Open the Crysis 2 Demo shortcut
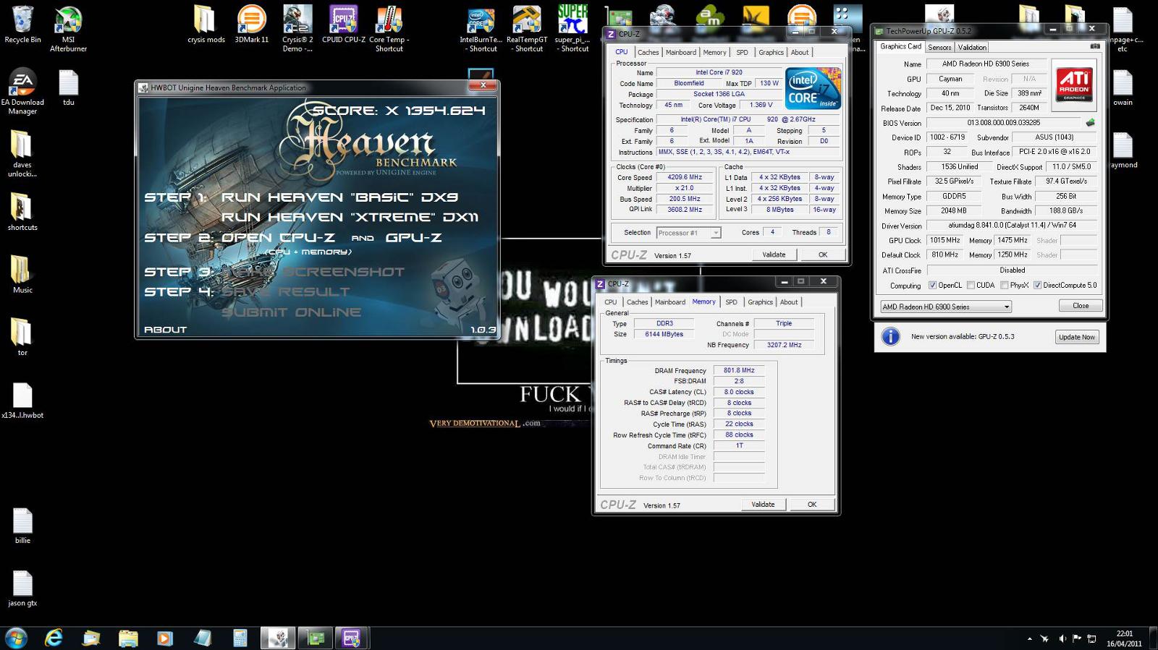 click(297, 29)
